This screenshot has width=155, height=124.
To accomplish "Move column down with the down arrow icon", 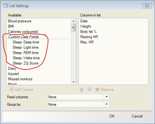I will (90, 90).
